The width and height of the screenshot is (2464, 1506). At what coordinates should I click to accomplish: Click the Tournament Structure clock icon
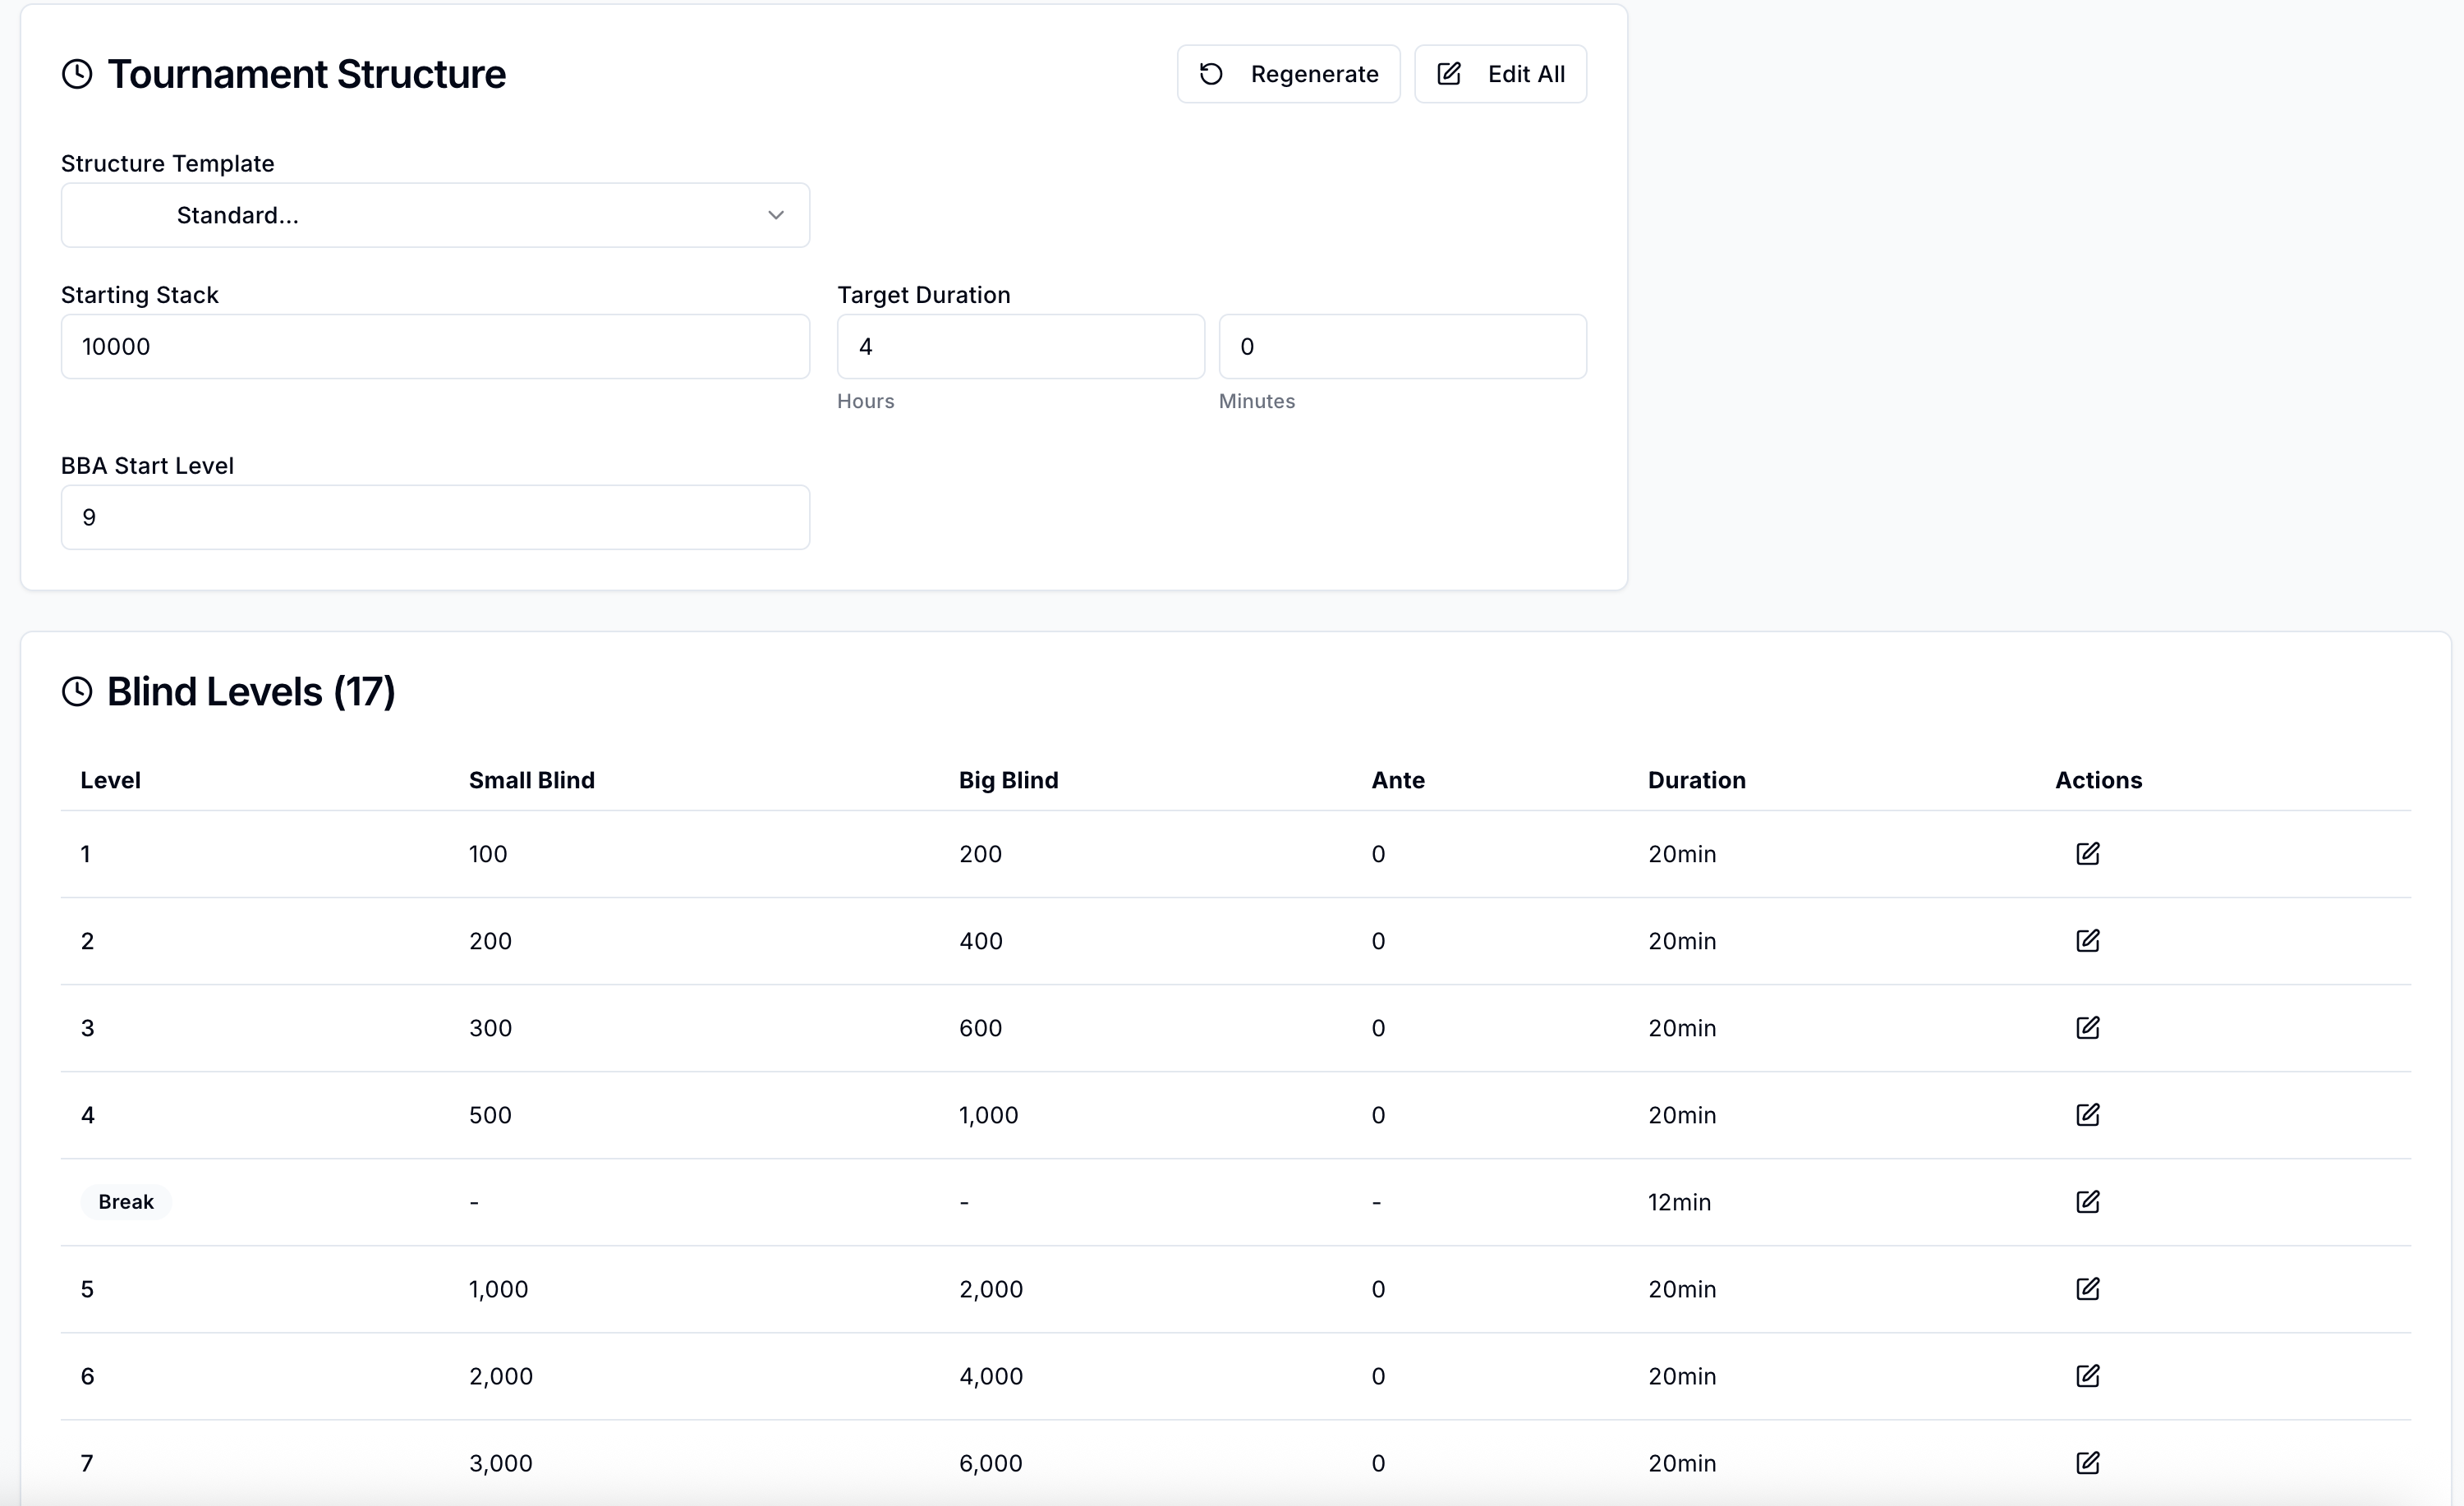point(77,74)
